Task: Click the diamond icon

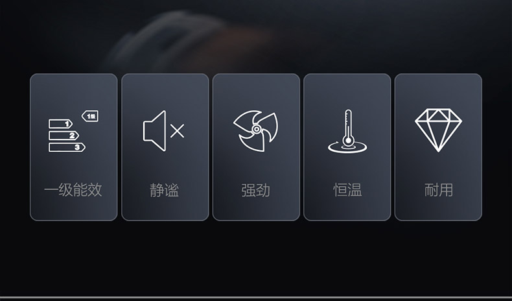Action: tap(438, 130)
